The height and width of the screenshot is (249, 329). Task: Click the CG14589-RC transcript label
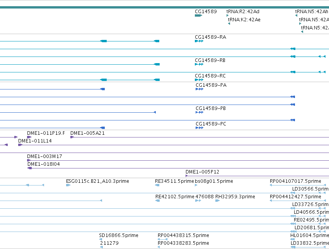(x=210, y=76)
